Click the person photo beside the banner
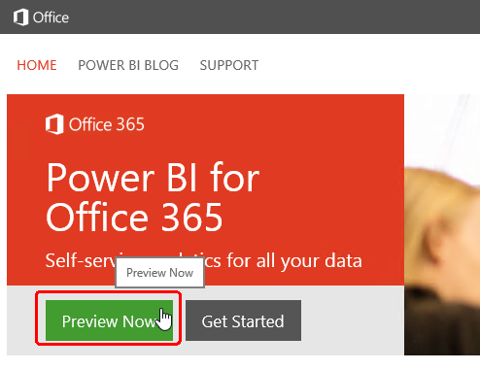 [x=442, y=224]
